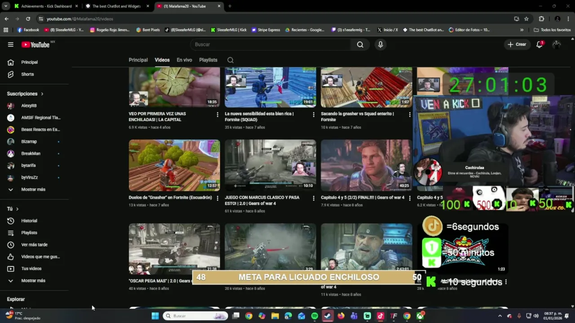Click the Windows taskbar Buscar search box

[x=195, y=316]
